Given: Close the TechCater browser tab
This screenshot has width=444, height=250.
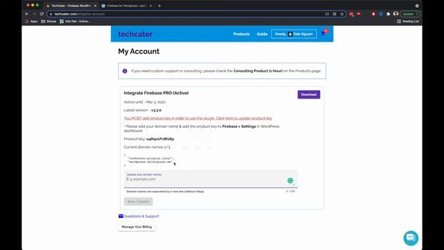Looking at the screenshot, I should (95, 6).
